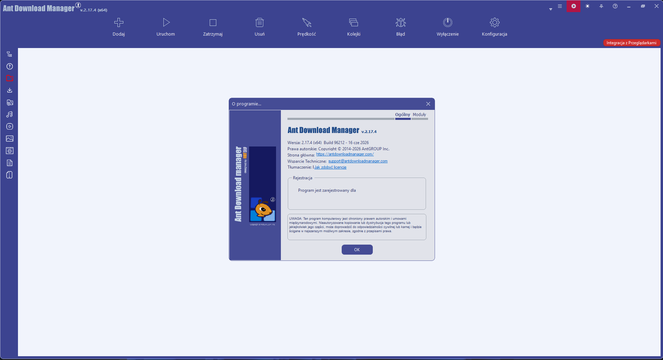Toggle the light theme sun icon
Viewport: 663px width, 360px height.
[587, 6]
